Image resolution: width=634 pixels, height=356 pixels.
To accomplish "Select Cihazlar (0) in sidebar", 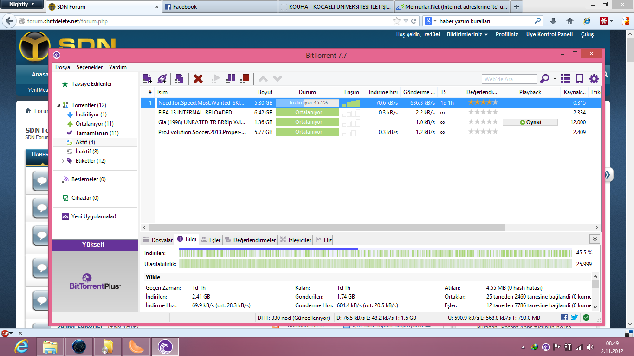I will 85,198.
